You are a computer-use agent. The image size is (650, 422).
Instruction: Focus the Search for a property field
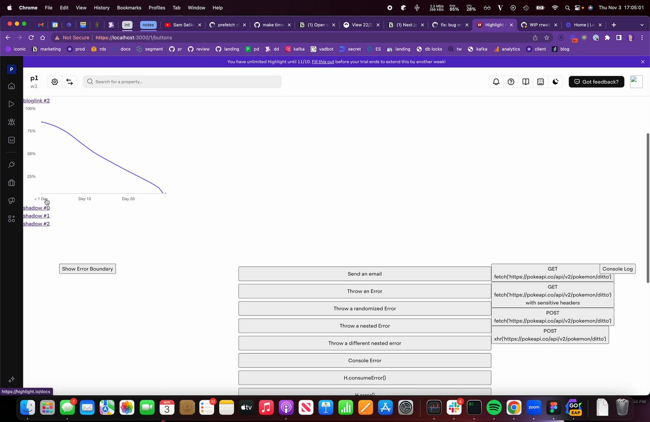point(182,82)
